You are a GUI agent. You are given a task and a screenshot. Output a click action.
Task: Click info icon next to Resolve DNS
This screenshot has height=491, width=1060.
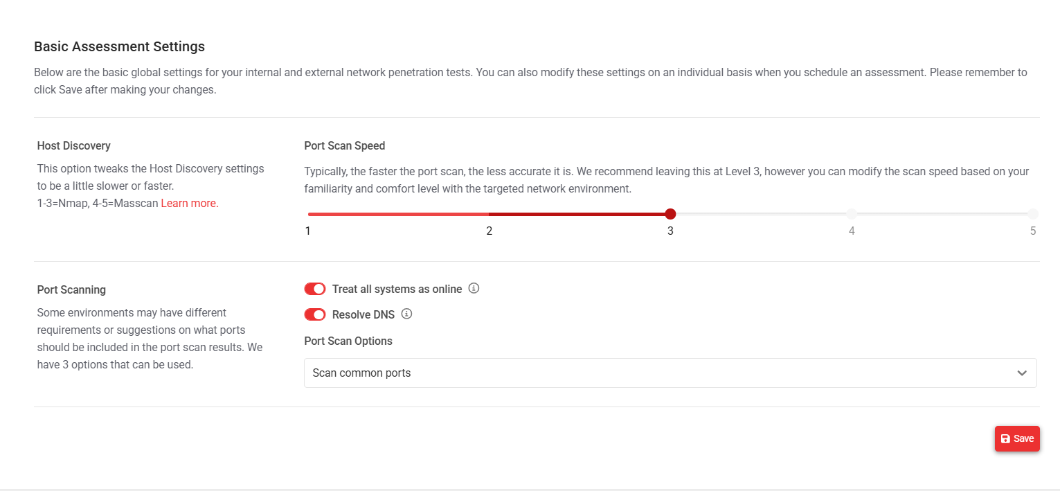(x=407, y=314)
